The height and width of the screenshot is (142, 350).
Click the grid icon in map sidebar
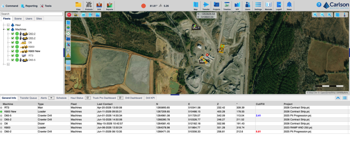click(68, 62)
